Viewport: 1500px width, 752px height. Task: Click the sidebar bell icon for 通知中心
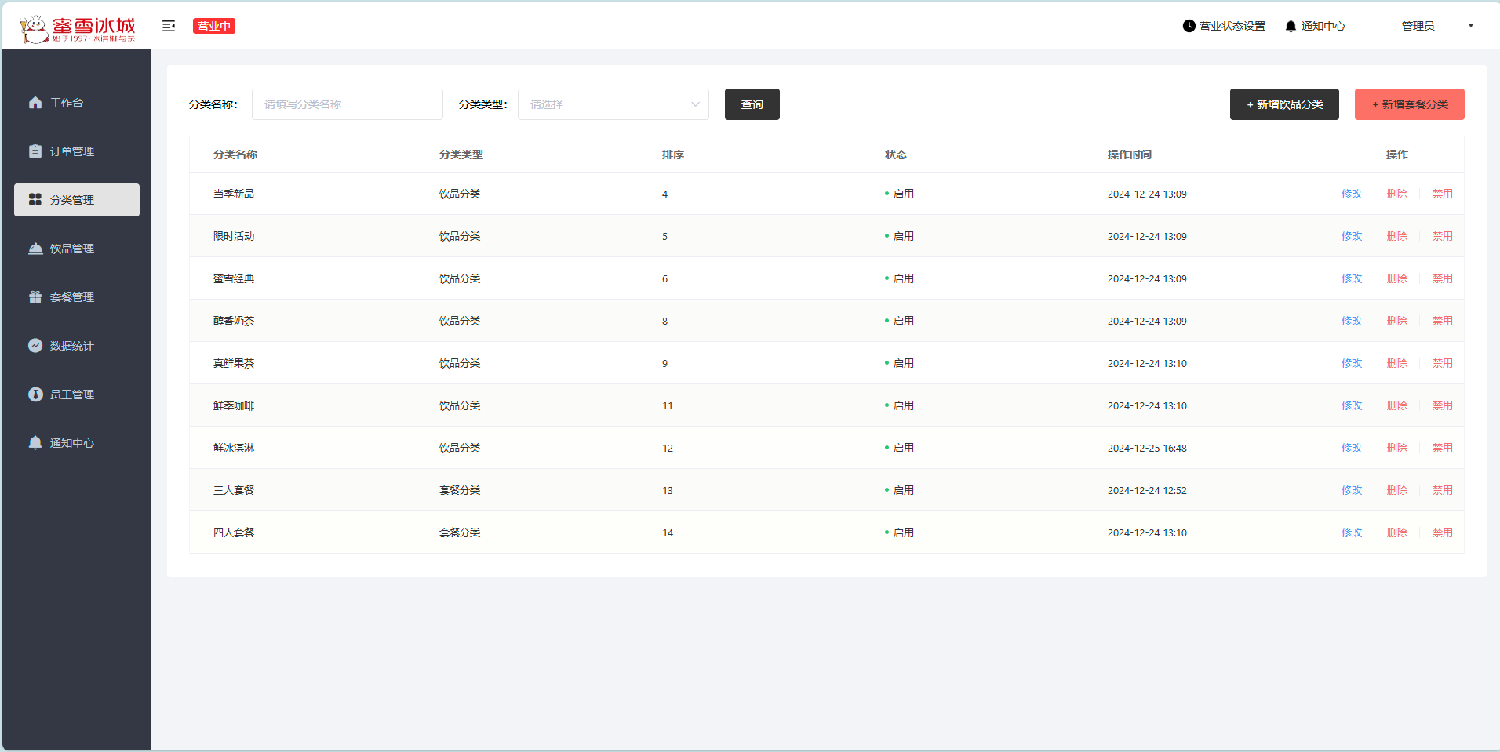[x=35, y=443]
